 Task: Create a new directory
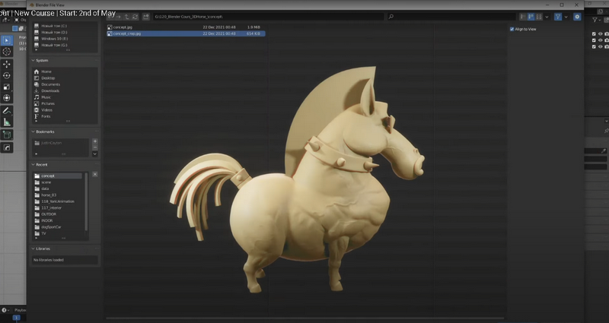tap(145, 17)
